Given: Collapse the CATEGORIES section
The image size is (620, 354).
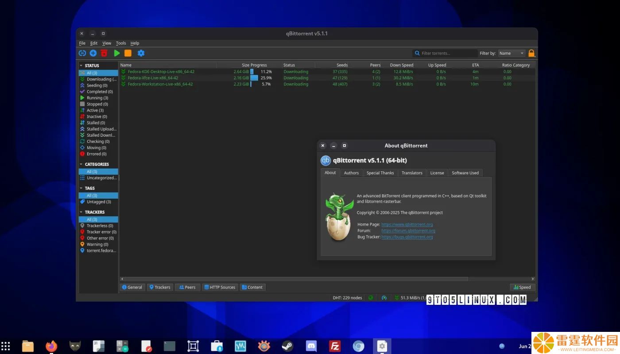Looking at the screenshot, I should (x=81, y=164).
